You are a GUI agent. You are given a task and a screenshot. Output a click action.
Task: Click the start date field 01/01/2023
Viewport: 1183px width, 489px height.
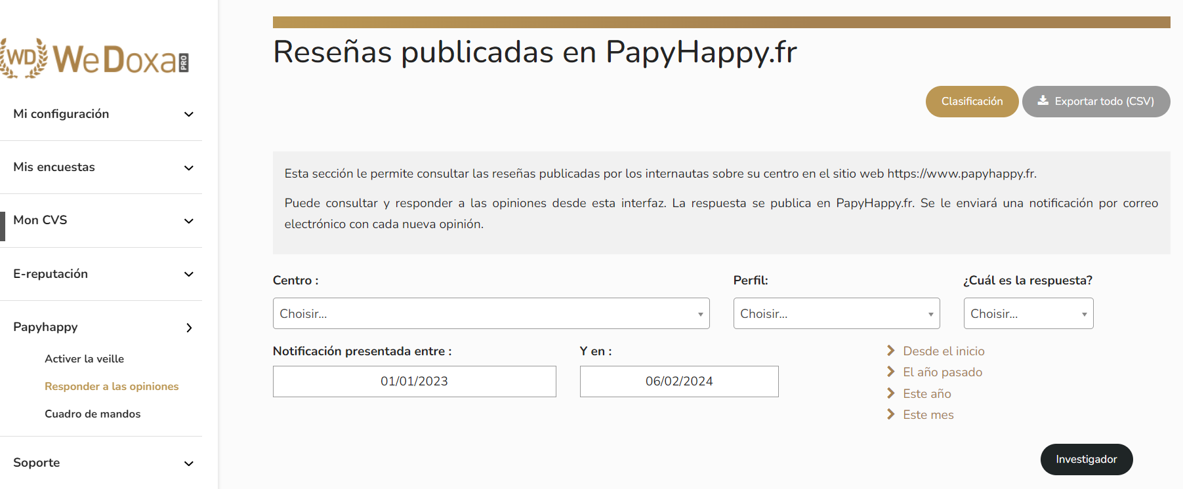tap(414, 381)
